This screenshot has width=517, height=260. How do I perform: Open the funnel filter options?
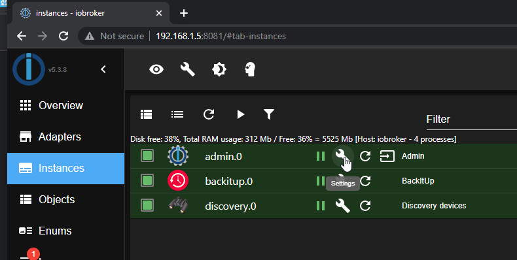point(269,114)
